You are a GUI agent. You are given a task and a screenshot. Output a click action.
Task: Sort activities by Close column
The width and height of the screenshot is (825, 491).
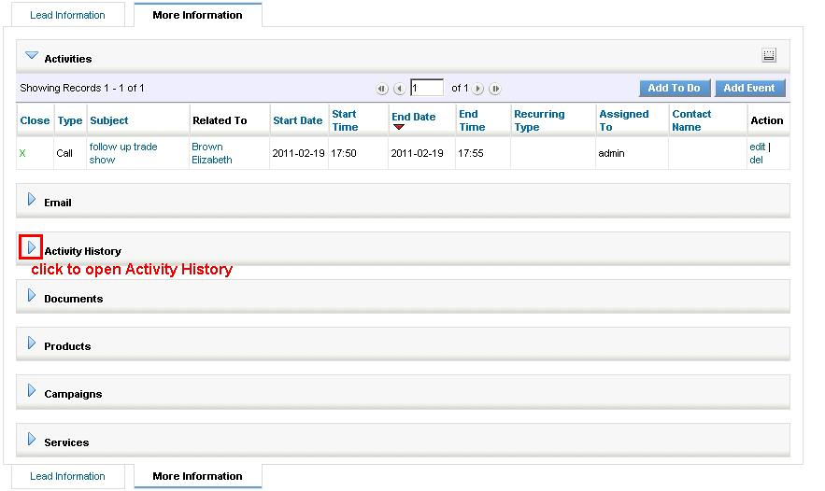35,120
